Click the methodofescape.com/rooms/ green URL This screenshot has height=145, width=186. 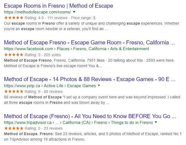[38, 12]
